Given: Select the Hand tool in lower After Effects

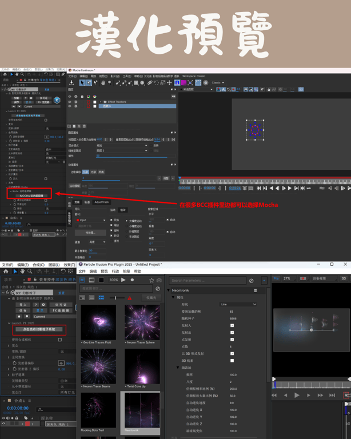Looking at the screenshot, I should tap(22, 272).
